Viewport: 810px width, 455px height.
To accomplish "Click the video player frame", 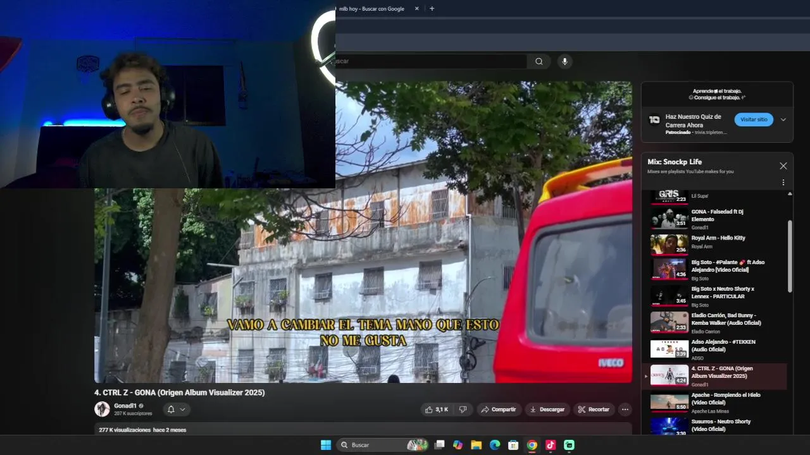I will click(x=363, y=232).
